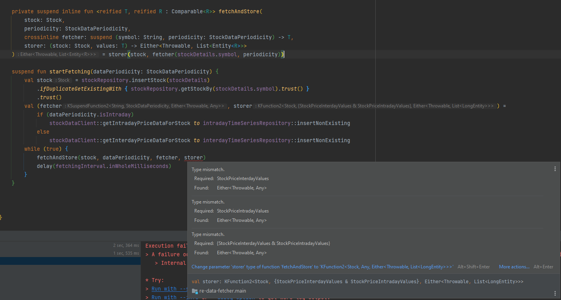561x300 pixels.
Task: Open the options menu beside re-data-fetcher.main
Action: pyautogui.click(x=555, y=293)
